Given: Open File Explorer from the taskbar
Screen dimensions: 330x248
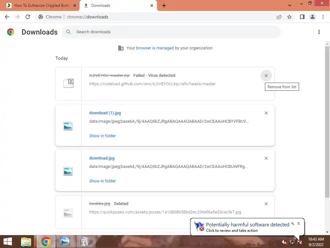Looking at the screenshot, I should click(26, 242).
